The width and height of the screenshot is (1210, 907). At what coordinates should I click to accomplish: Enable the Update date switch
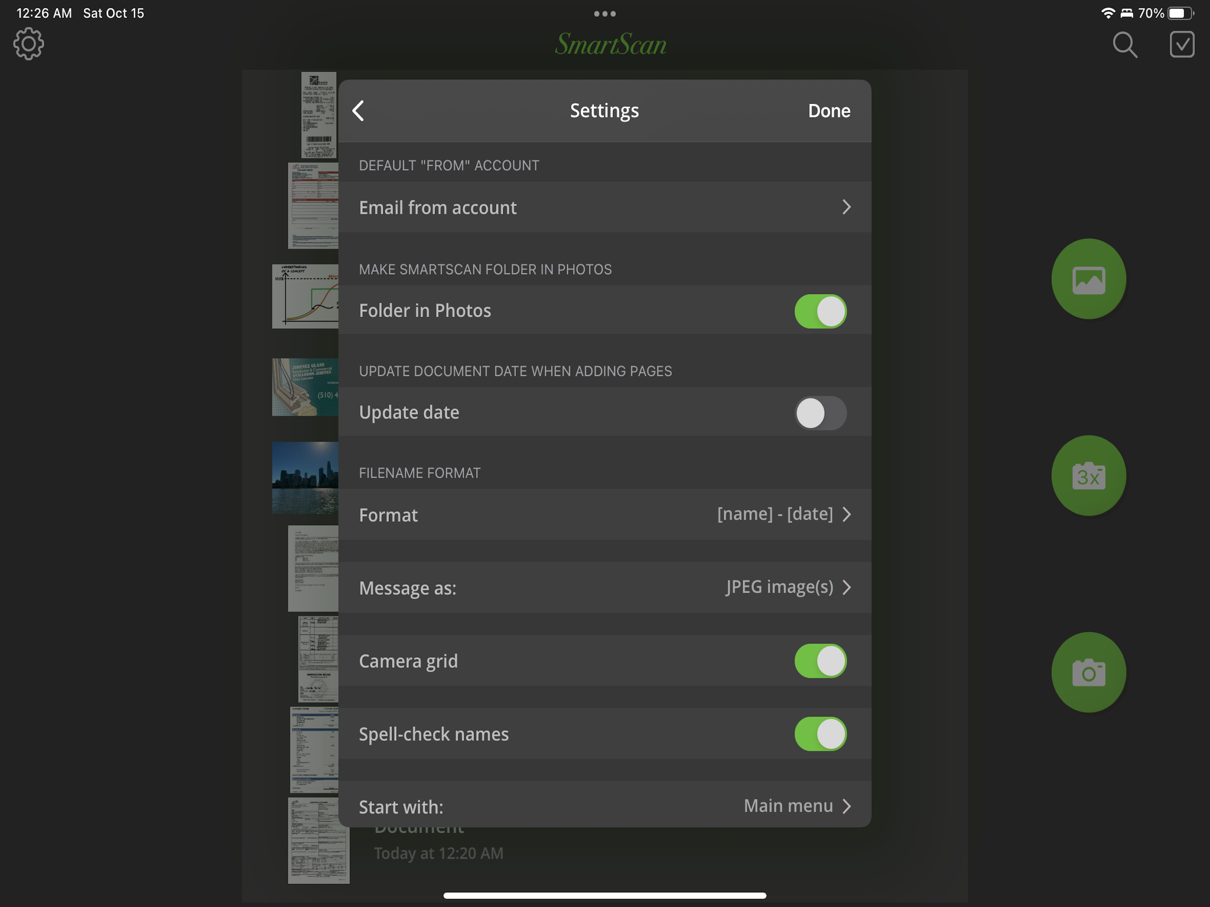click(x=820, y=413)
